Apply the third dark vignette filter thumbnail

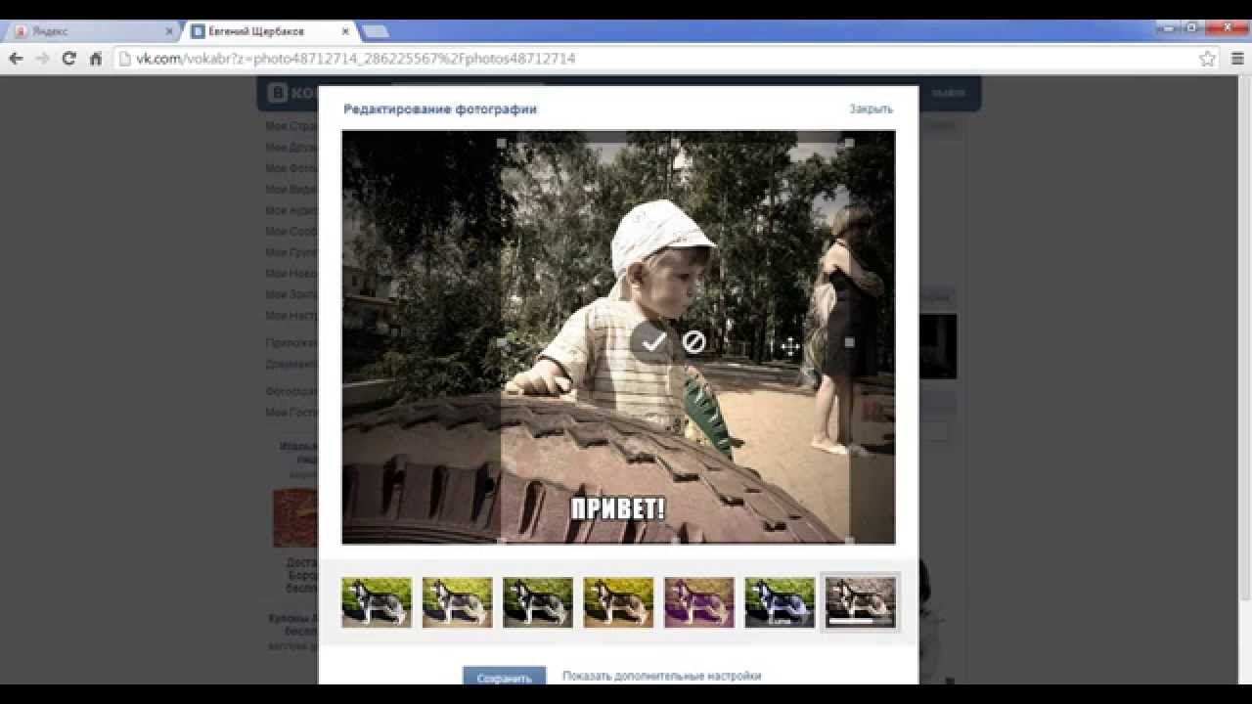tap(538, 601)
